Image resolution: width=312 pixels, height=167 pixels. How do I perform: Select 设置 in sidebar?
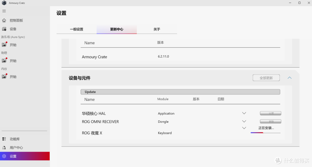click(25, 156)
